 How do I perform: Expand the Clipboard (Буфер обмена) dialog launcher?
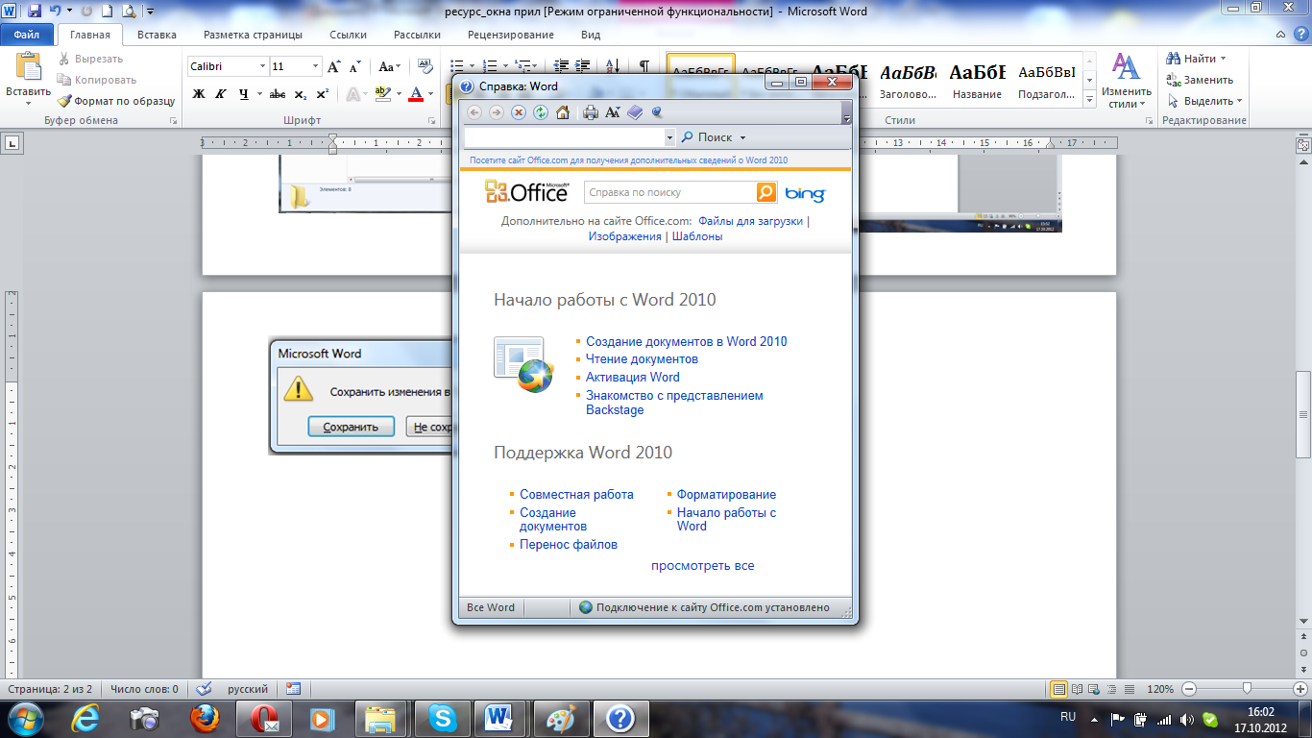[x=173, y=121]
